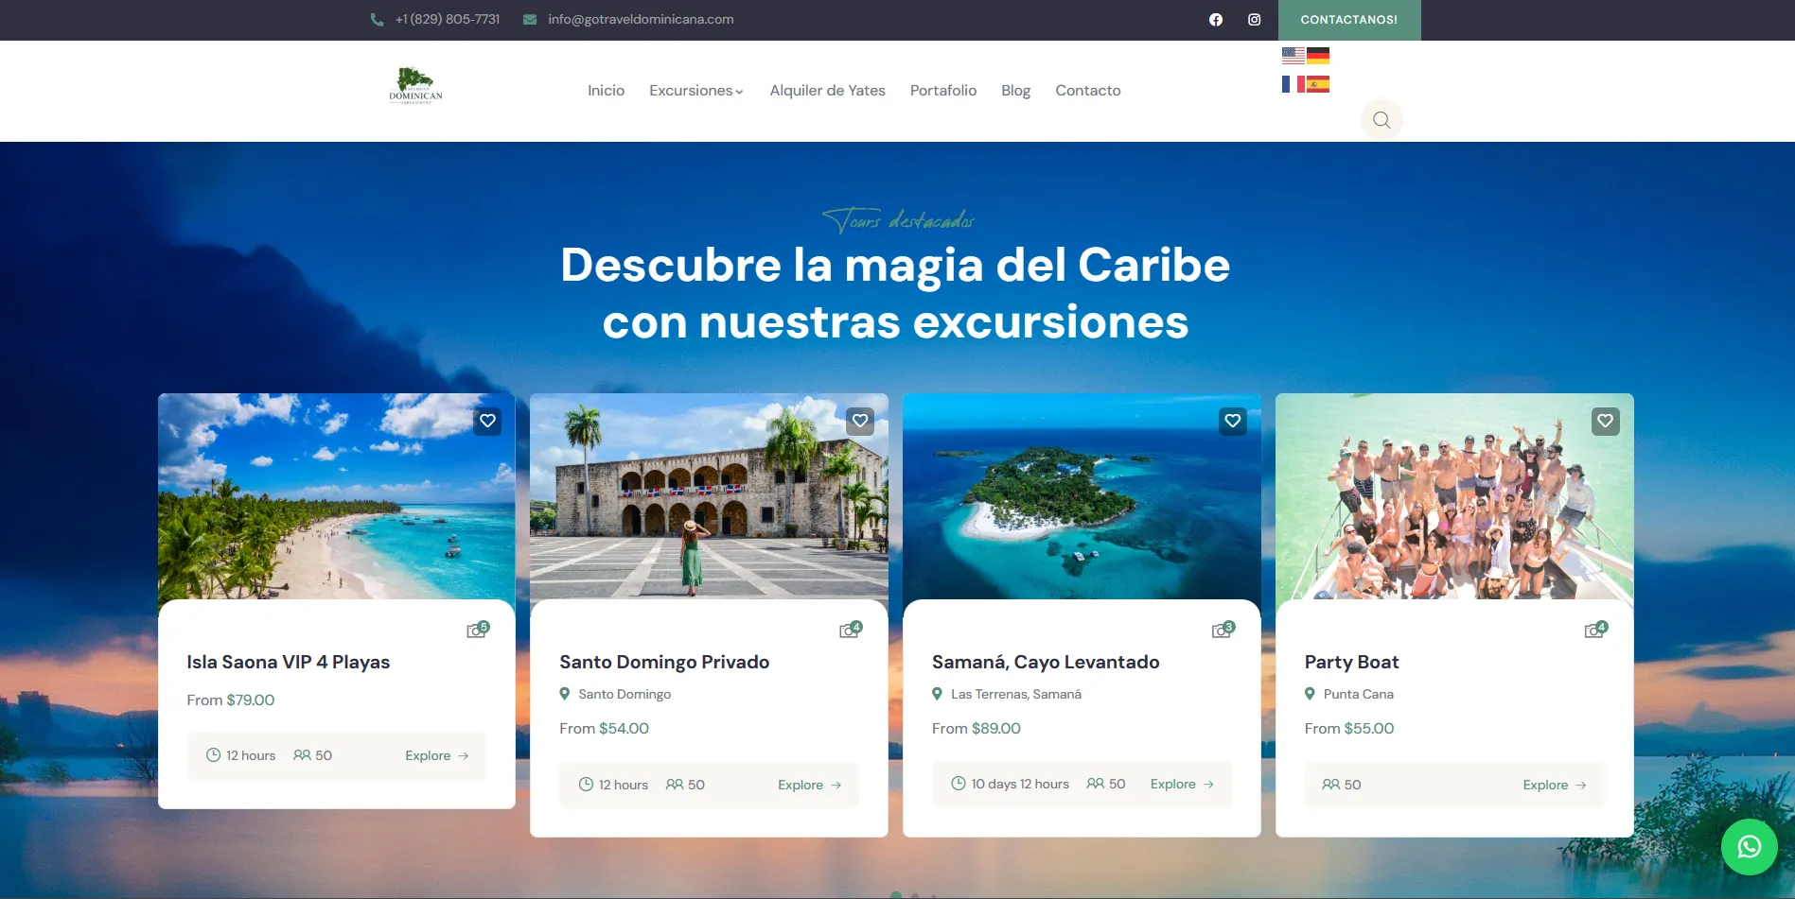Open the Facebook page icon

tap(1216, 20)
